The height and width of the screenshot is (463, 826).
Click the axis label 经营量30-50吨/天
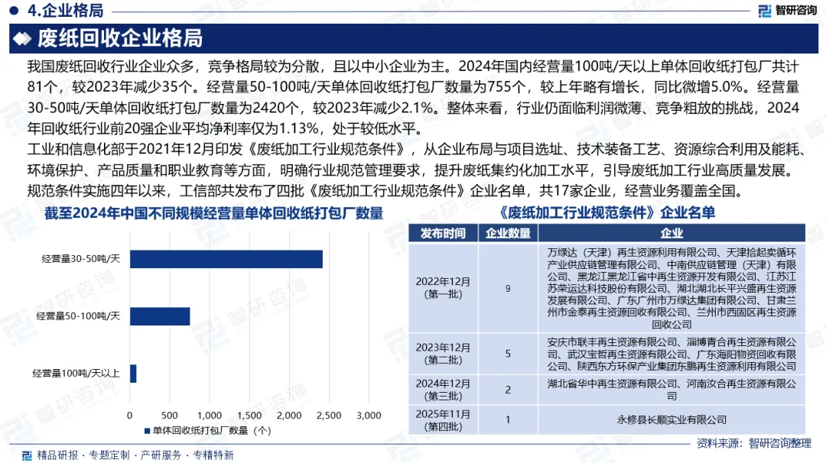point(80,259)
